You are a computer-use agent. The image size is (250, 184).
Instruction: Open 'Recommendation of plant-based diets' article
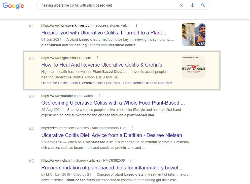click(x=112, y=168)
